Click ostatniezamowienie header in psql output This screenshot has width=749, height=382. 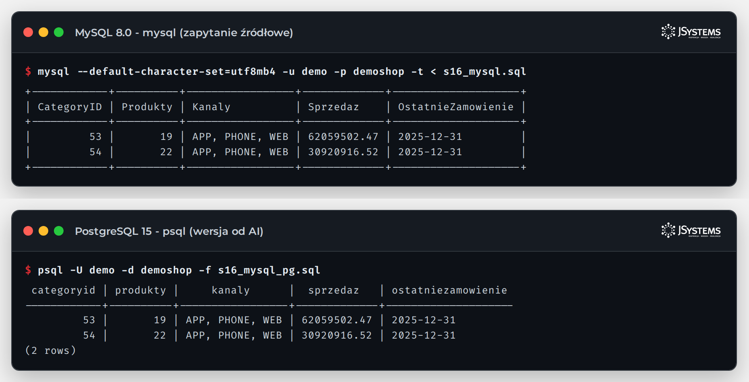(449, 290)
